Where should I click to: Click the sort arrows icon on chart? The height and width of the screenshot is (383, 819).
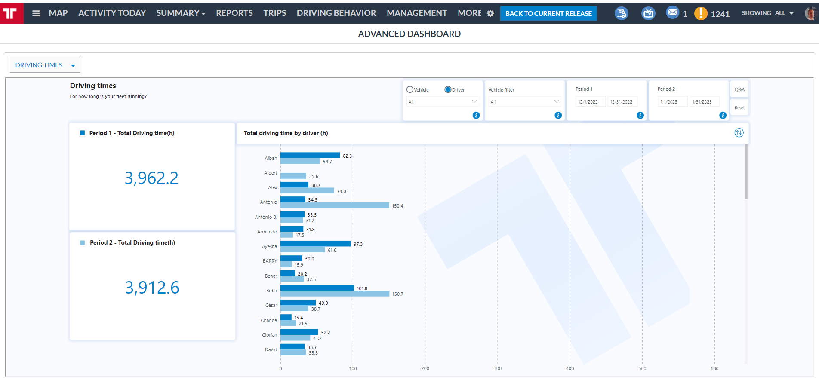point(739,133)
